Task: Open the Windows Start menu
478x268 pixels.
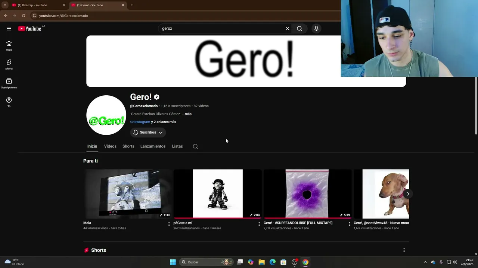Action: click(x=173, y=262)
